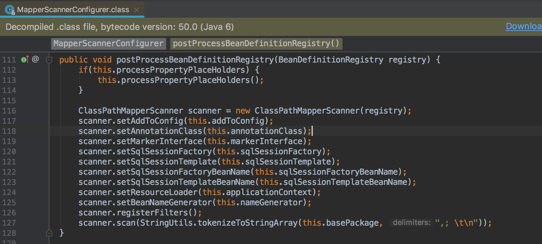Collapse the method using line 111 fold arrow

pos(49,60)
